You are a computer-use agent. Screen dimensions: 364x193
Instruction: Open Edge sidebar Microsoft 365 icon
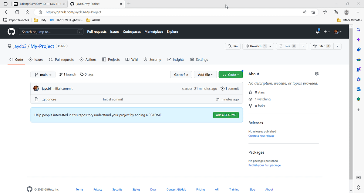(x=358, y=79)
